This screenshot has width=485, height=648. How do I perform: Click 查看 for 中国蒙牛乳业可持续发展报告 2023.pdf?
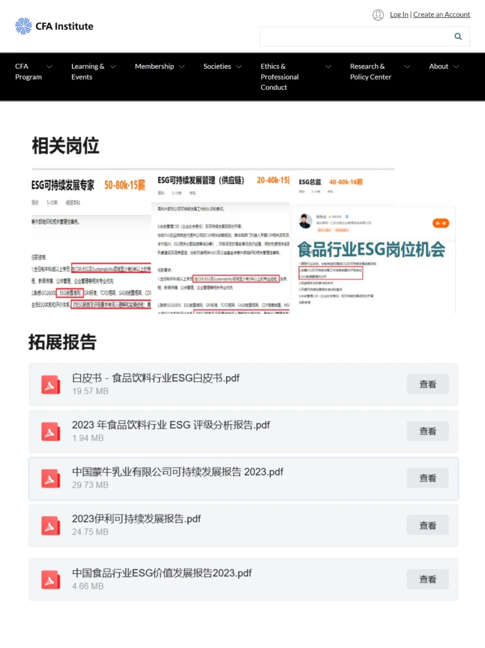tap(428, 478)
